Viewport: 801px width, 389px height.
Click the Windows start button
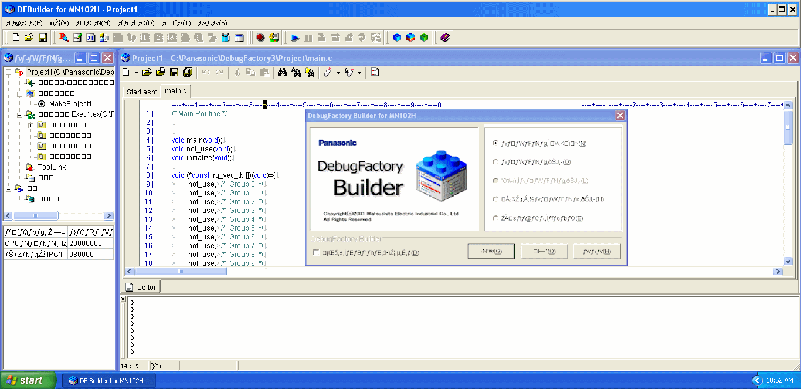coord(28,380)
